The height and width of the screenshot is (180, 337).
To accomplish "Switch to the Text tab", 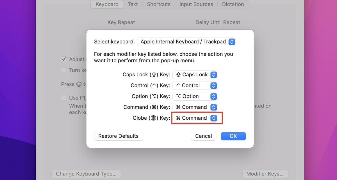I will click(133, 4).
